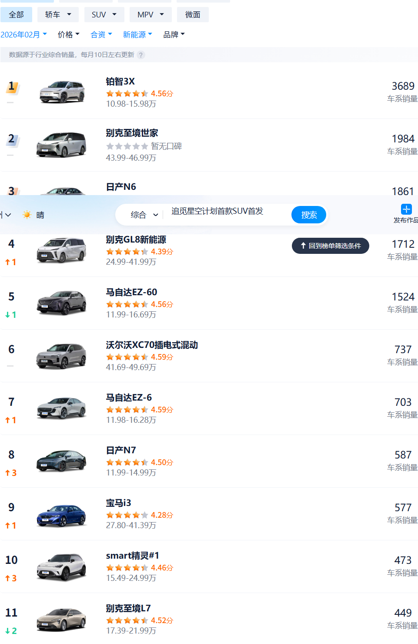The width and height of the screenshot is (418, 644).
Task: Click the smart精灵#1 car thumbnail
Action: tap(61, 567)
